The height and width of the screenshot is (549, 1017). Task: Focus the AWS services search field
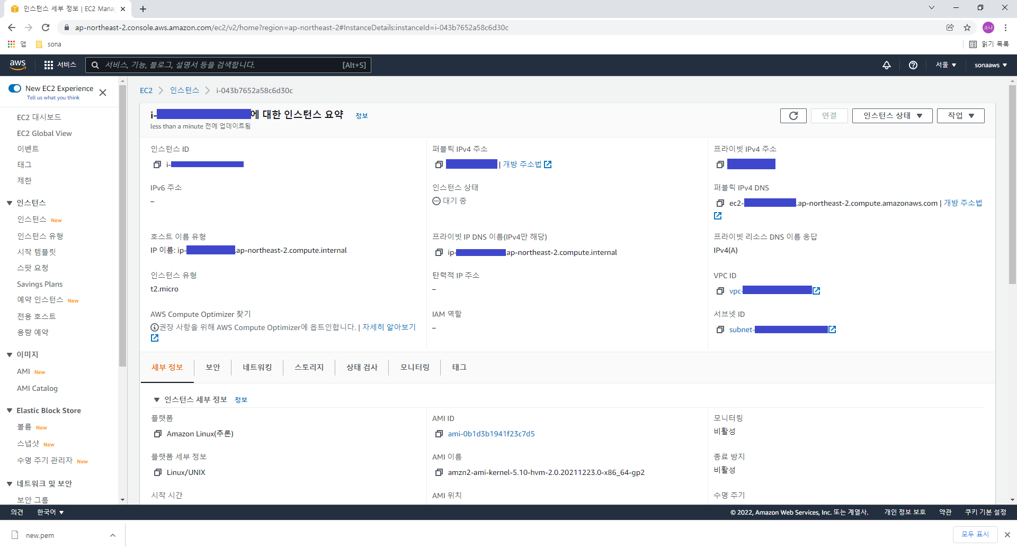(x=228, y=65)
